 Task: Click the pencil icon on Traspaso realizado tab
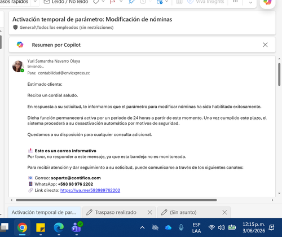[89, 212]
